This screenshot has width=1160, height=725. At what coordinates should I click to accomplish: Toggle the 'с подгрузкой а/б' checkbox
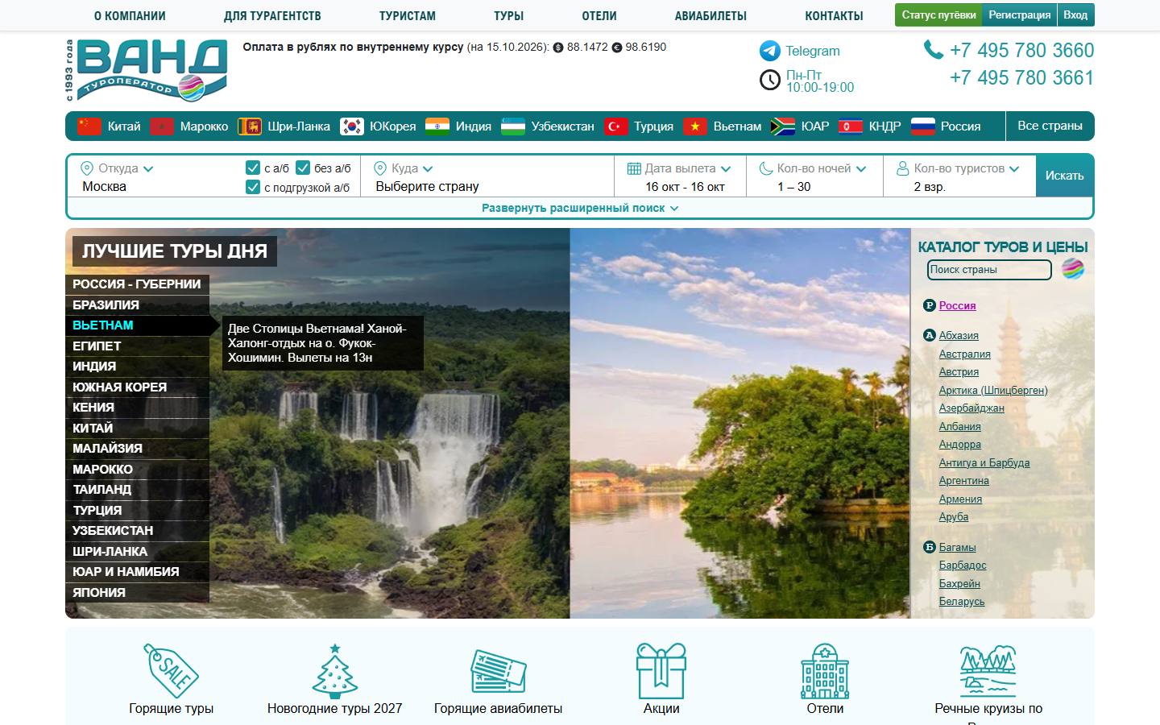252,187
